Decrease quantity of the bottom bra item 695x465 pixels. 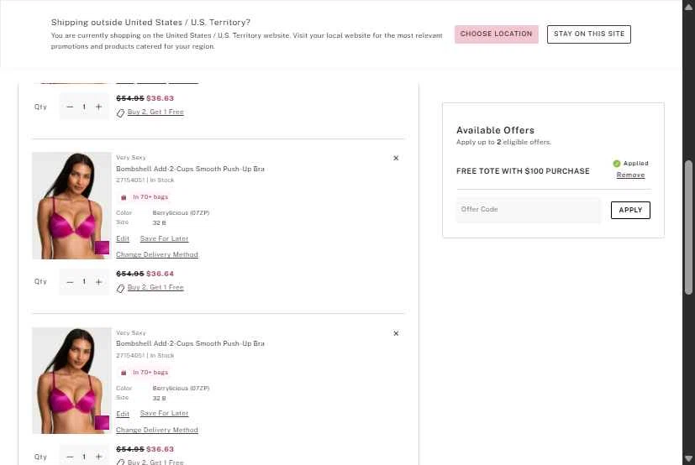(x=70, y=457)
